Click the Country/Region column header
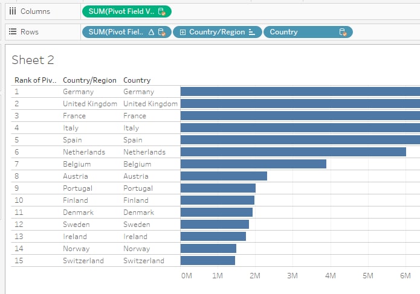The image size is (420, 294). tap(89, 80)
